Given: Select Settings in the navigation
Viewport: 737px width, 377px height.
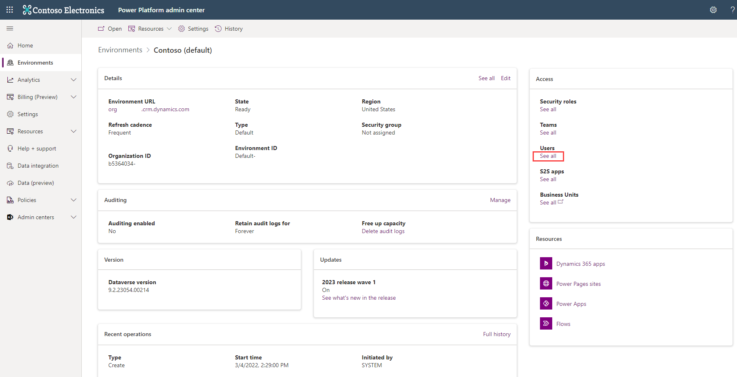Looking at the screenshot, I should (x=28, y=114).
